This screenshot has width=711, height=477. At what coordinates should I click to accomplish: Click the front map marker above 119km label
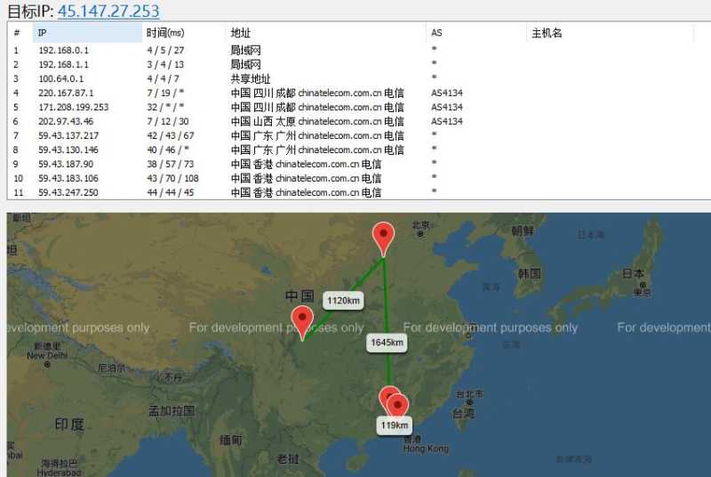[x=397, y=405]
